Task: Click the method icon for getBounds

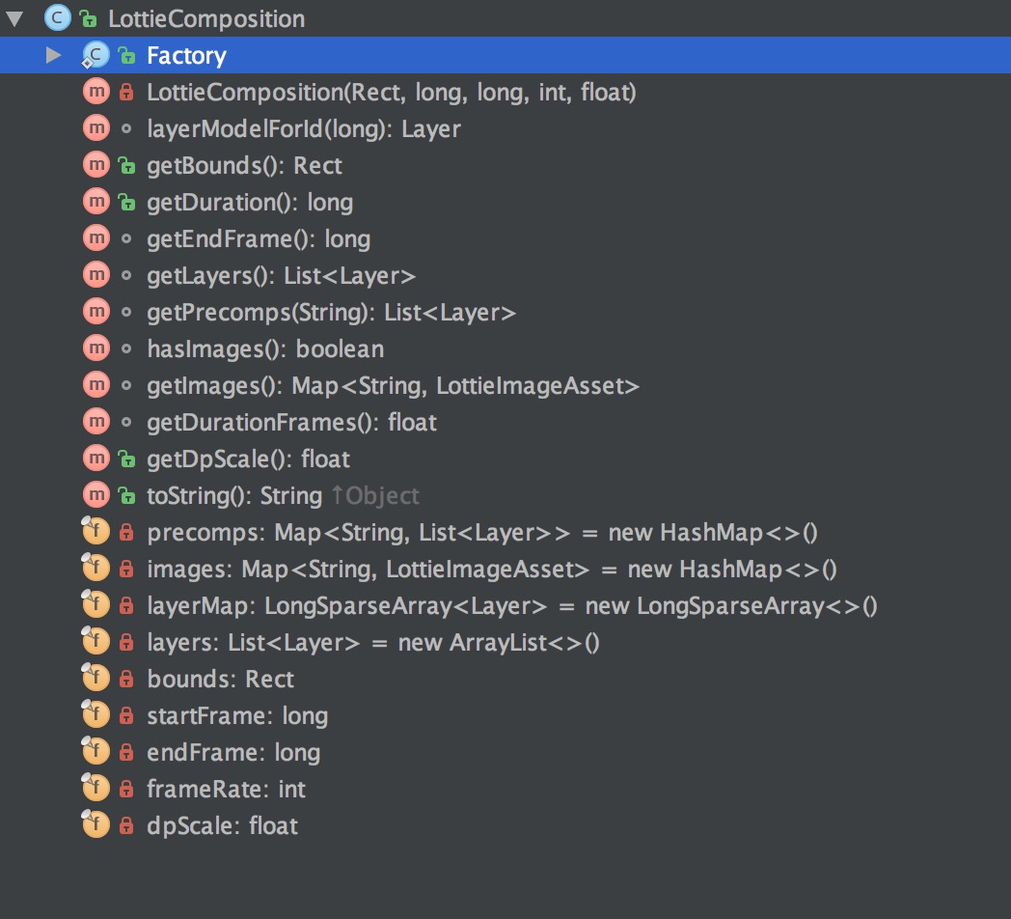Action: (x=96, y=165)
